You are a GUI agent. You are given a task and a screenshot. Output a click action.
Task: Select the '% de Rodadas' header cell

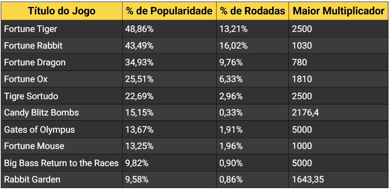252,11
